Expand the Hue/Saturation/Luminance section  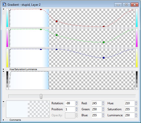3,69
